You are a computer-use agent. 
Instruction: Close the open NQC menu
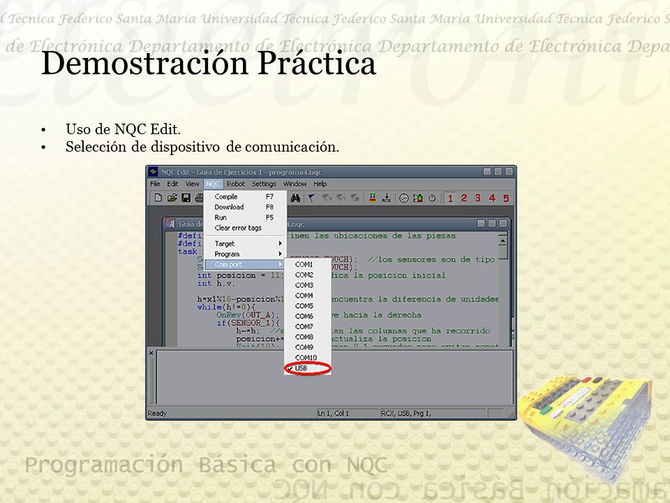[x=213, y=184]
